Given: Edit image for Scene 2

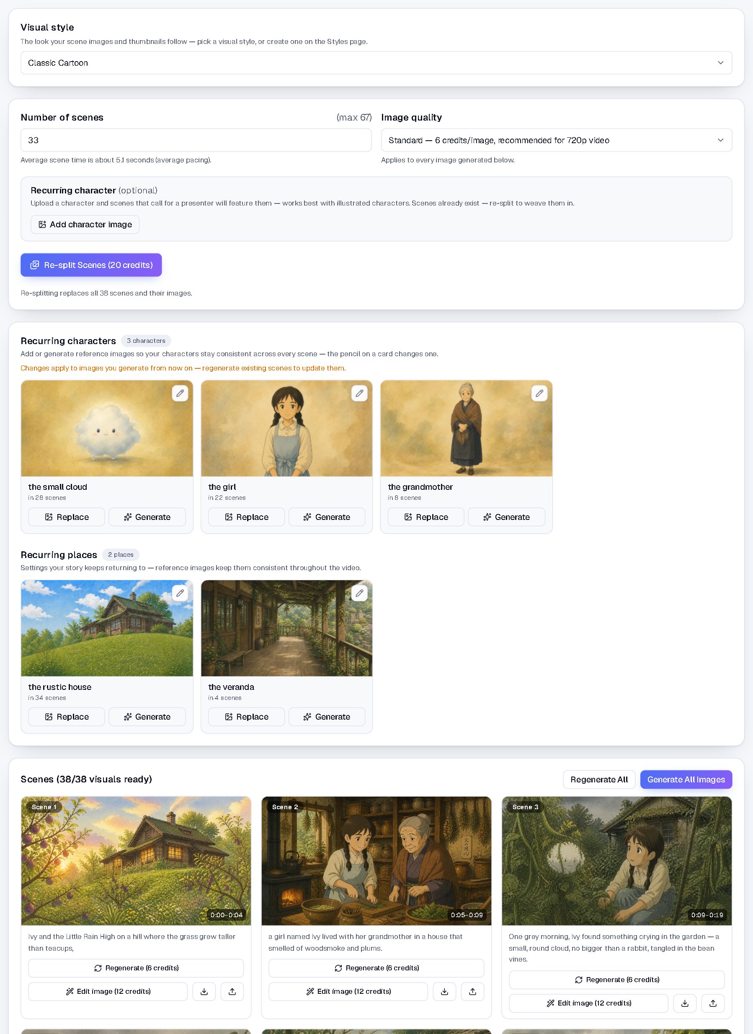Looking at the screenshot, I should [x=348, y=991].
